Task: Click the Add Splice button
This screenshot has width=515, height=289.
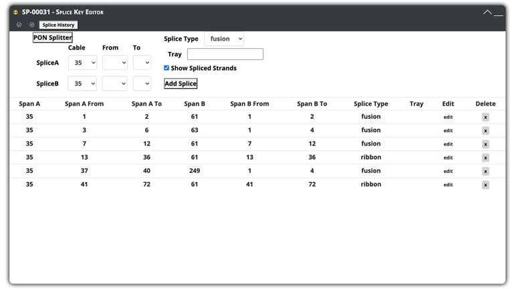Action: (181, 83)
